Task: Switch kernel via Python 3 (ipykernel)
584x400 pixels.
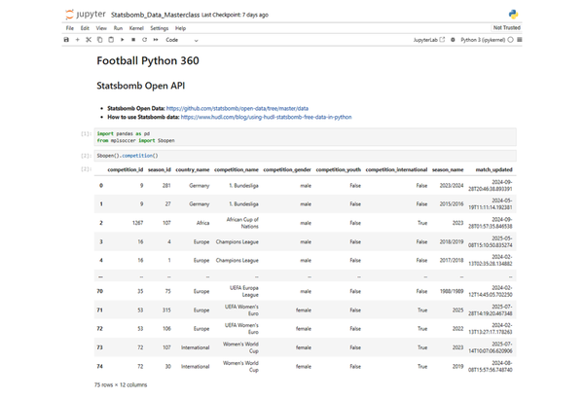Action: (483, 40)
